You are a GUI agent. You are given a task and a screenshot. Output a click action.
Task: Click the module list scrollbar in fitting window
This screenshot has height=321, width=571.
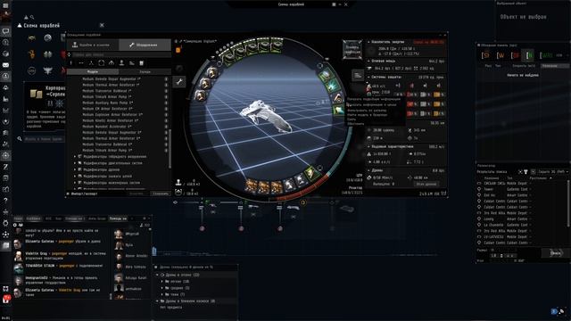pos(170,149)
